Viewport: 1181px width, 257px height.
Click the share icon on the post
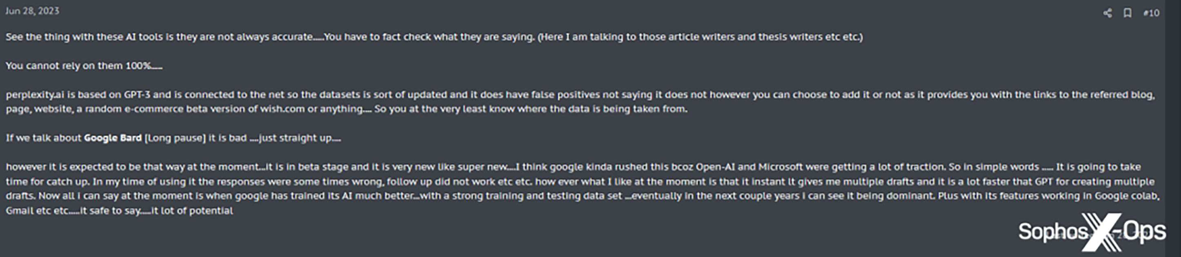coord(1108,13)
